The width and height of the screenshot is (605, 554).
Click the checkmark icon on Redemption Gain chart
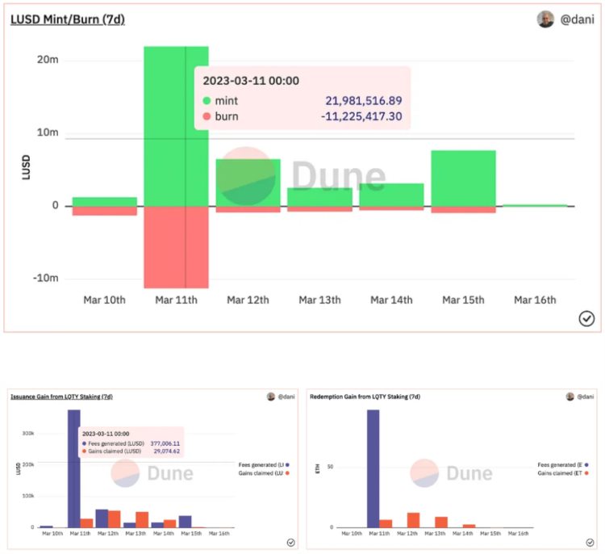click(x=590, y=543)
